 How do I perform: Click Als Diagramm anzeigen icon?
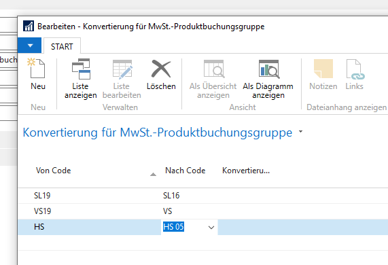coord(268,69)
